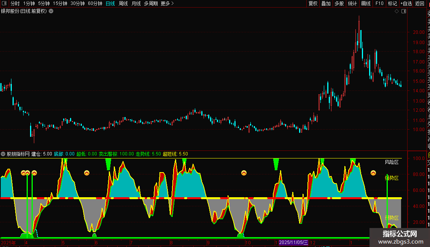Click the 银邦股份(日线.前复权) title text
This screenshot has width=430, height=247.
click(x=24, y=11)
